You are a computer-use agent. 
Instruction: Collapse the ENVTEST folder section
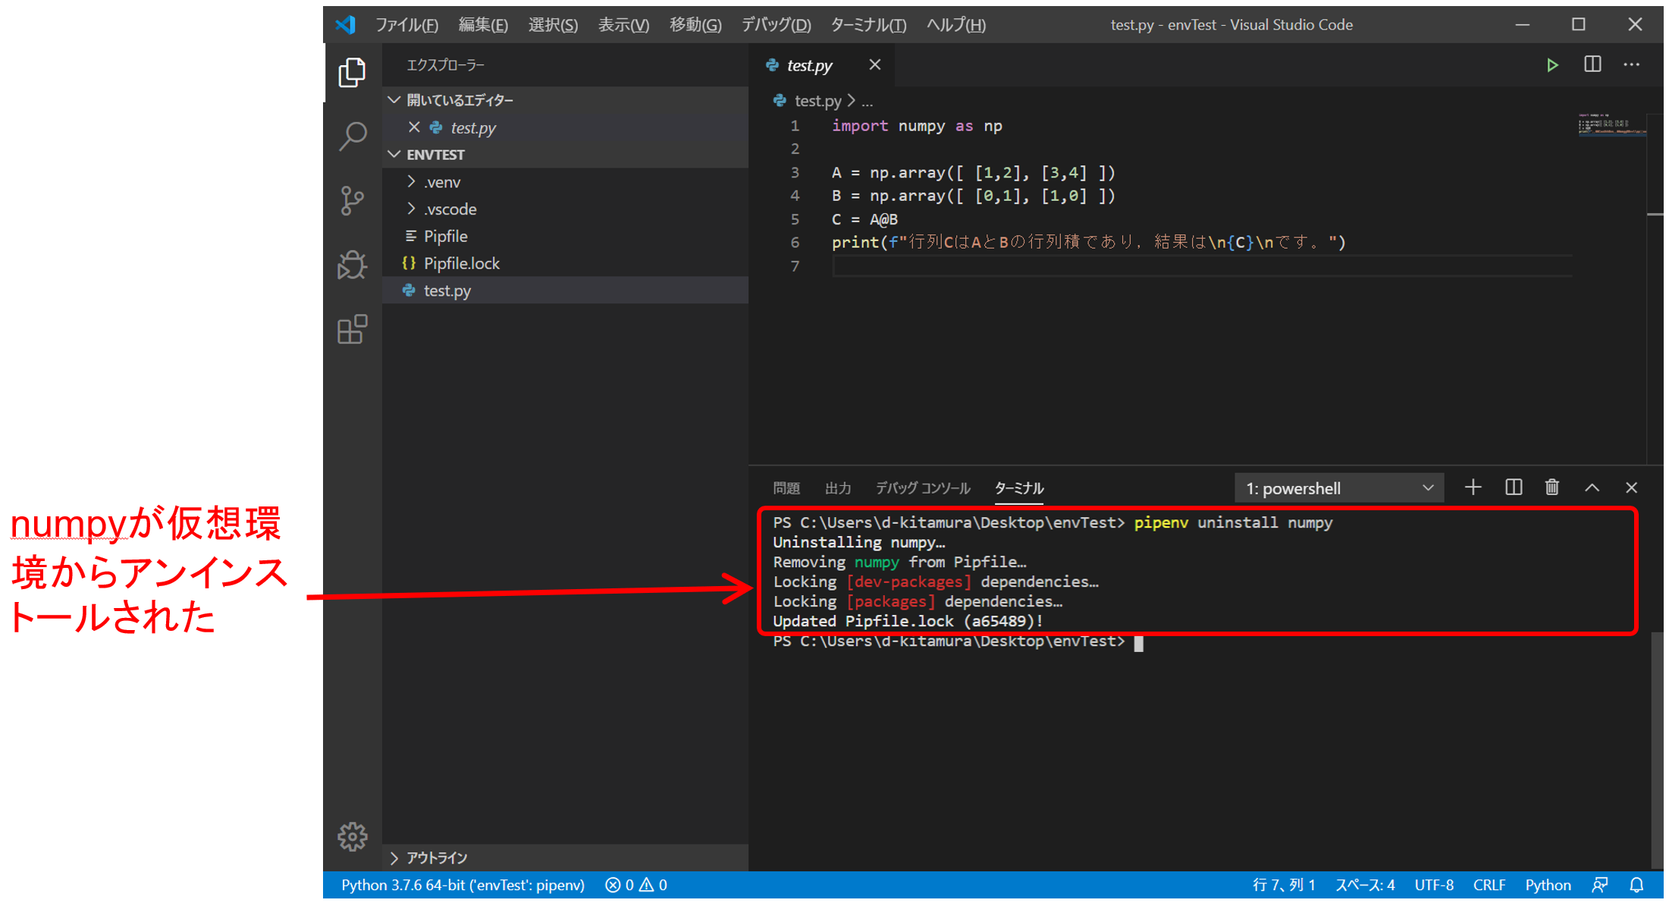[394, 155]
